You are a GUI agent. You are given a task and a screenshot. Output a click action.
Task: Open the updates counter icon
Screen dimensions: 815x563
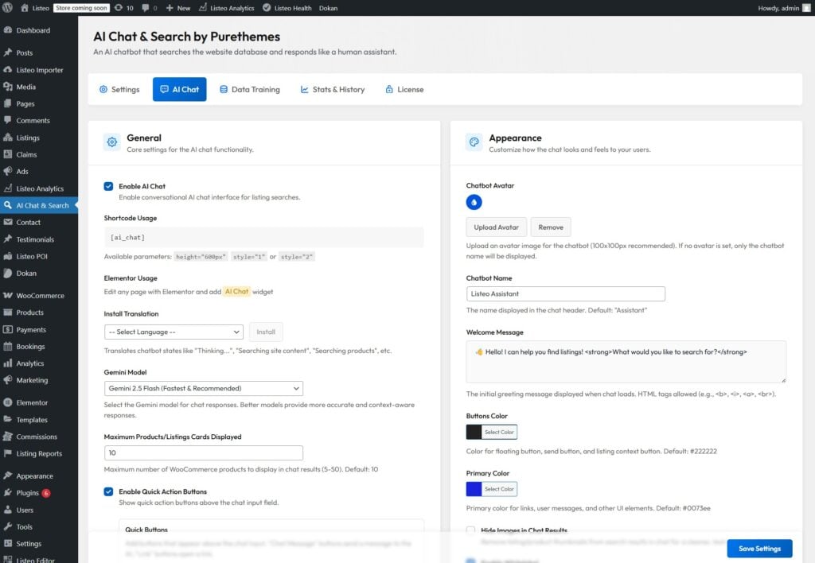click(x=119, y=8)
